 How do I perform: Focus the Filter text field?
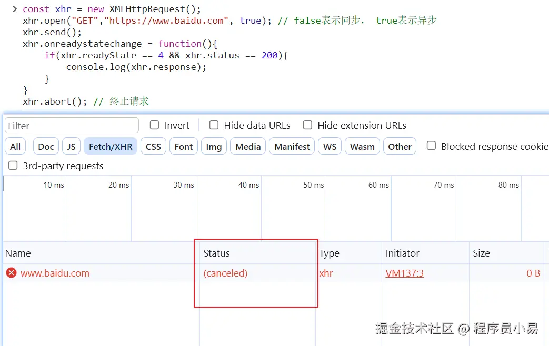tap(72, 126)
